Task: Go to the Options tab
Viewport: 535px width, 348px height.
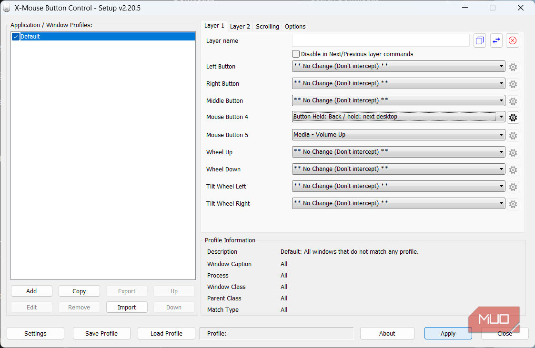Action: click(295, 27)
